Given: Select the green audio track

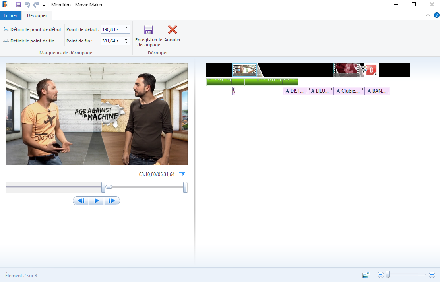Looking at the screenshot, I should pyautogui.click(x=252, y=82).
